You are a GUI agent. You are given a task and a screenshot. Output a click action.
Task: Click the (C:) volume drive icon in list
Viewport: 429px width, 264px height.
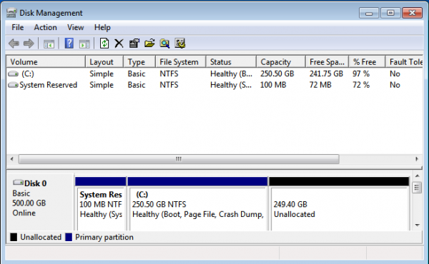pyautogui.click(x=13, y=73)
